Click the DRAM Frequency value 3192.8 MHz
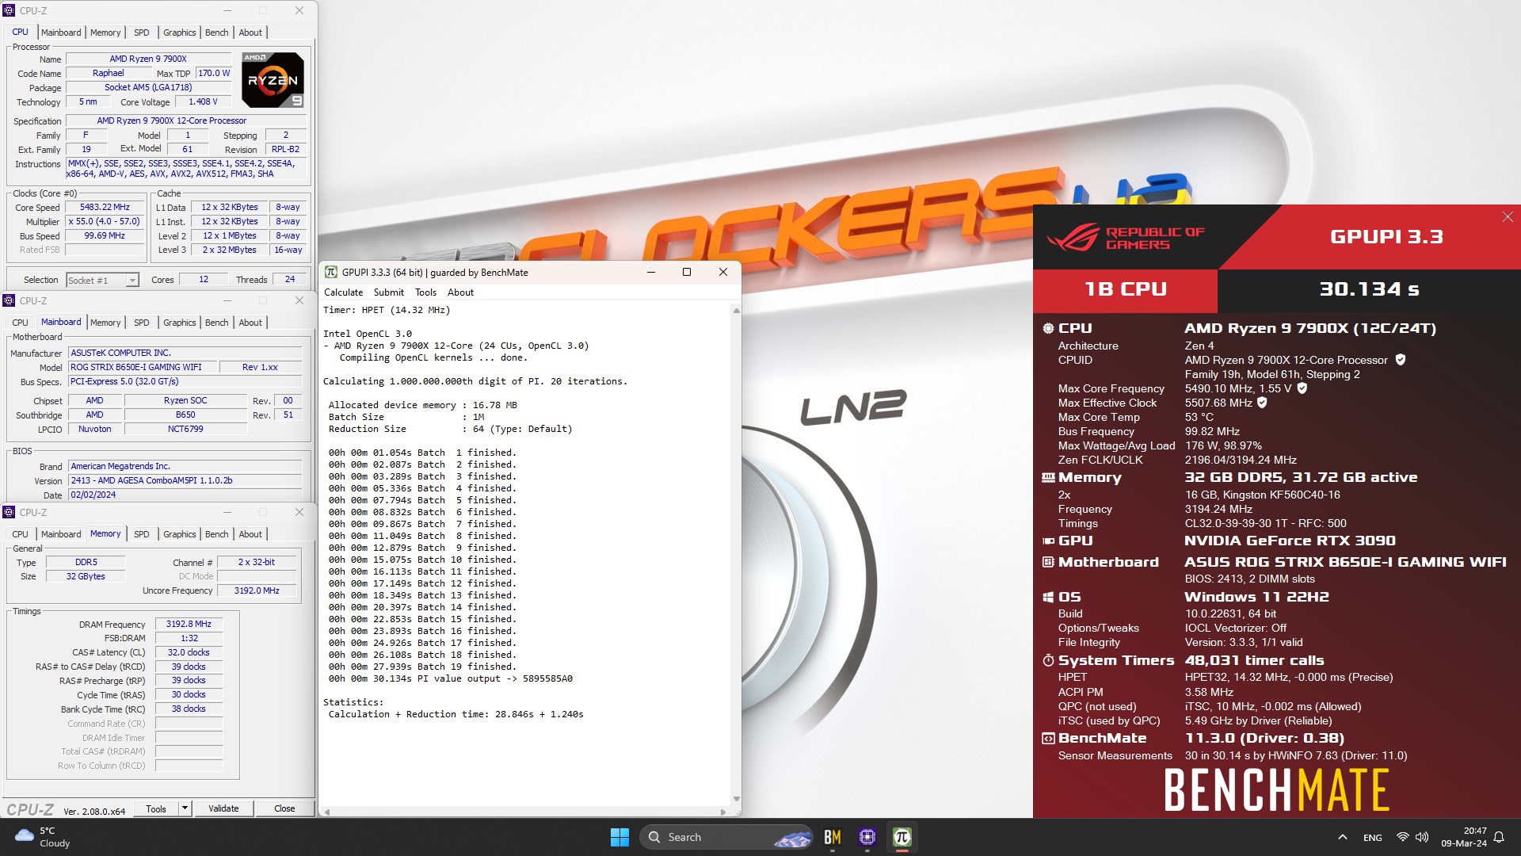The height and width of the screenshot is (856, 1521). pyautogui.click(x=189, y=625)
